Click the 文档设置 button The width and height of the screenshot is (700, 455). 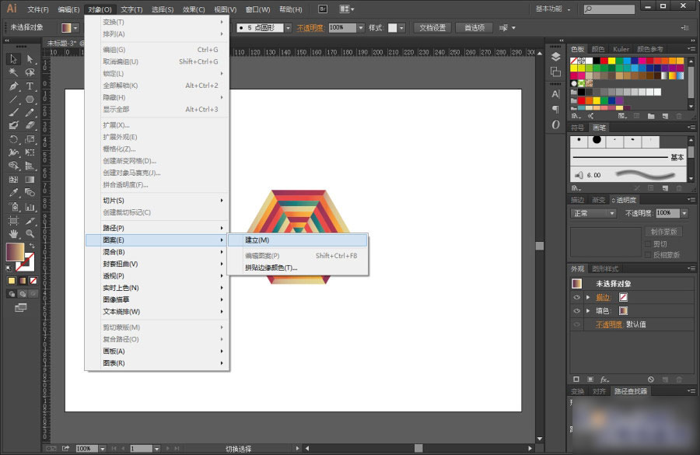click(432, 28)
